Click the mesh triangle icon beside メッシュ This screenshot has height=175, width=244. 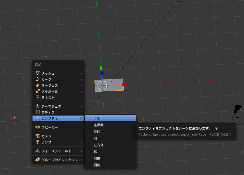click(37, 73)
